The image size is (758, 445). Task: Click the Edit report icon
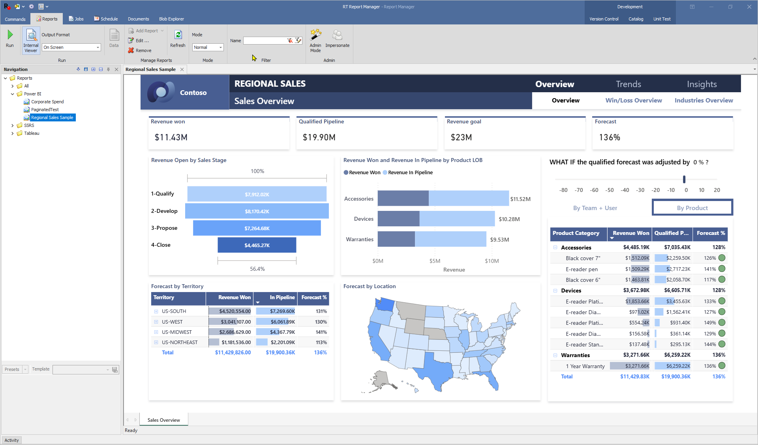click(131, 41)
